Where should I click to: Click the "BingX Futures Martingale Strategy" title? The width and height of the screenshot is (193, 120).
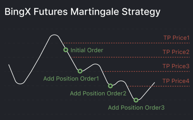coord(82,12)
